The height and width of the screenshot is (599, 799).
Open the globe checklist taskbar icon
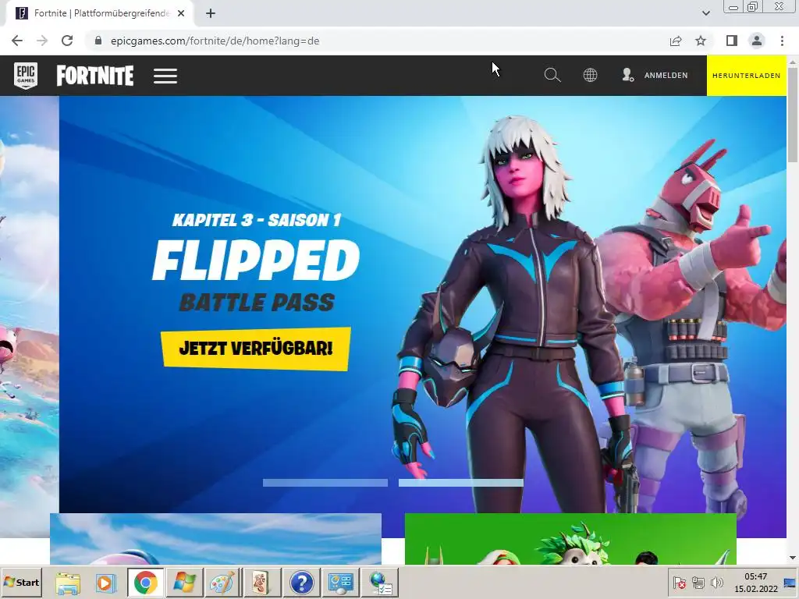pos(380,583)
